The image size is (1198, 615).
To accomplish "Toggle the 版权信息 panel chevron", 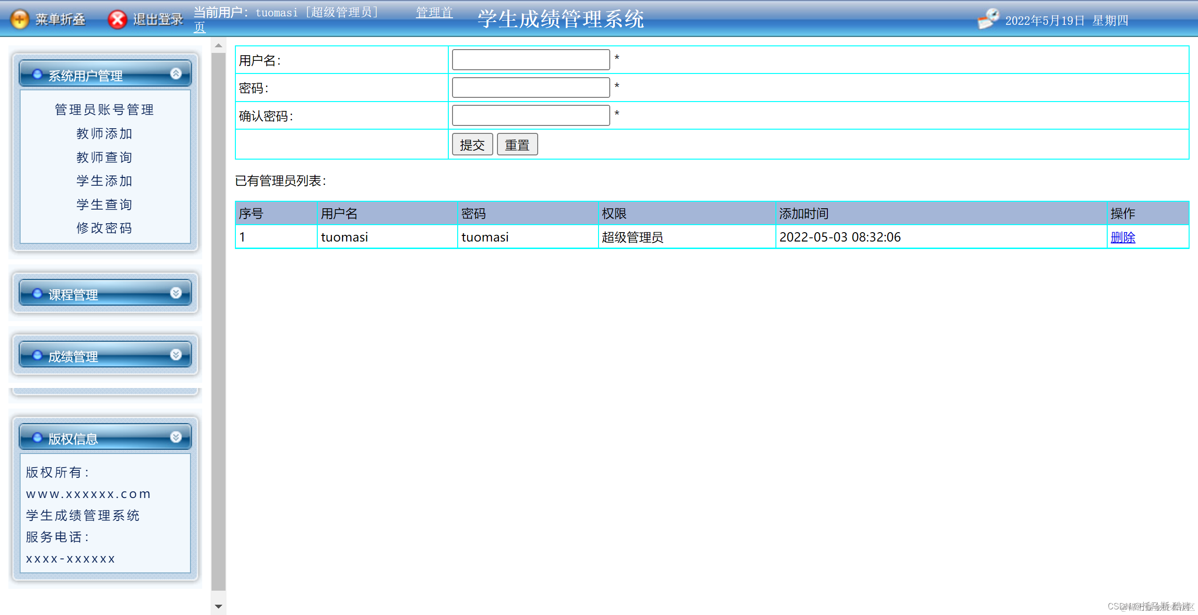I will pos(176,437).
